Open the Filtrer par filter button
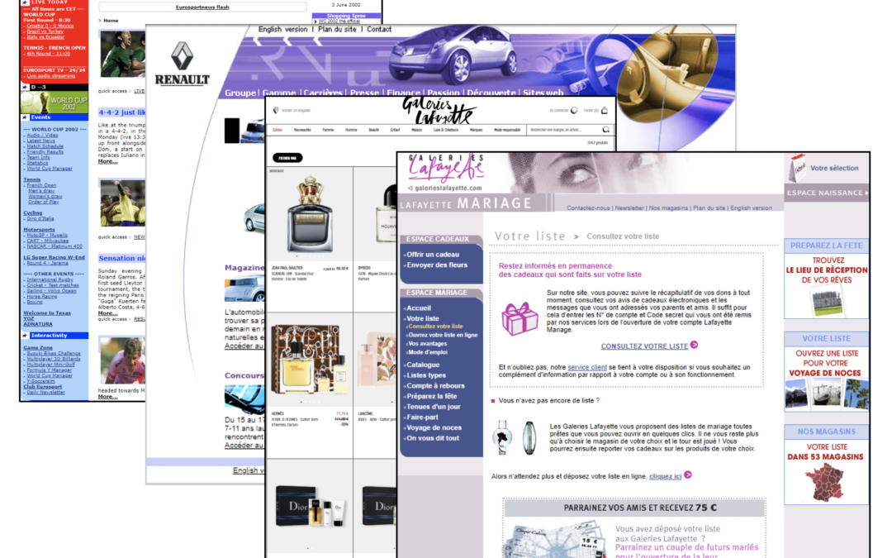 click(287, 158)
